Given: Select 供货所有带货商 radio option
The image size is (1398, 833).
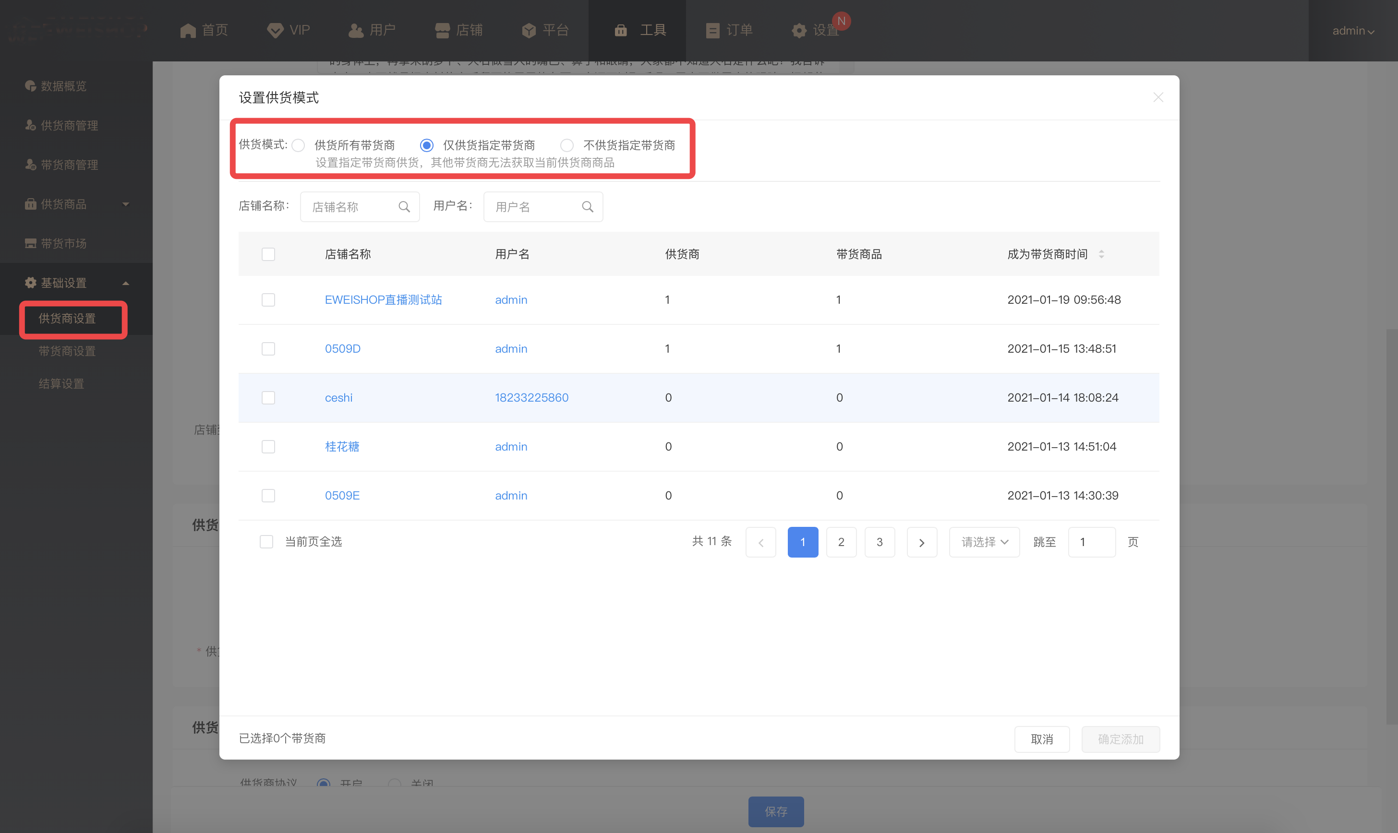Looking at the screenshot, I should (x=299, y=145).
